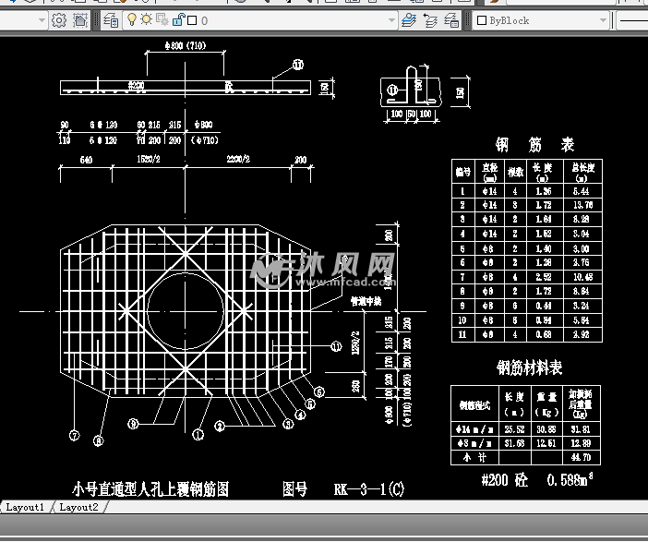The image size is (648, 542).
Task: Click the 640 dimension text
Action: (86, 160)
